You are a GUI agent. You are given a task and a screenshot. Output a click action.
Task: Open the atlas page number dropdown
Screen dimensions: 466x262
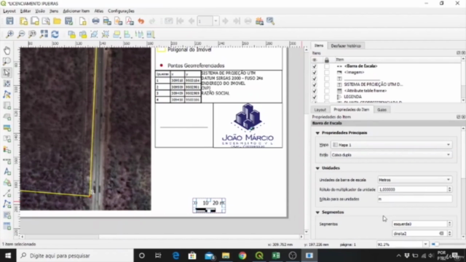pyautogui.click(x=216, y=21)
